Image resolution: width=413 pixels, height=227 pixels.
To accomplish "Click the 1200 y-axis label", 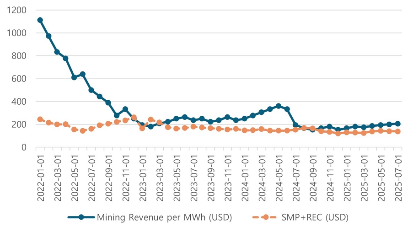I will tap(17, 10).
